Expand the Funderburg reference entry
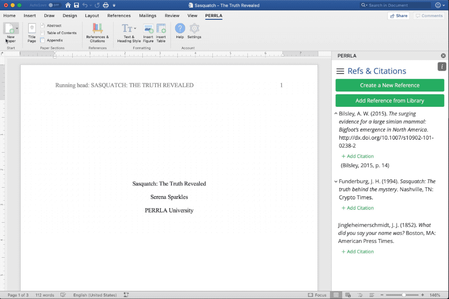The image size is (449, 299). tap(336, 182)
